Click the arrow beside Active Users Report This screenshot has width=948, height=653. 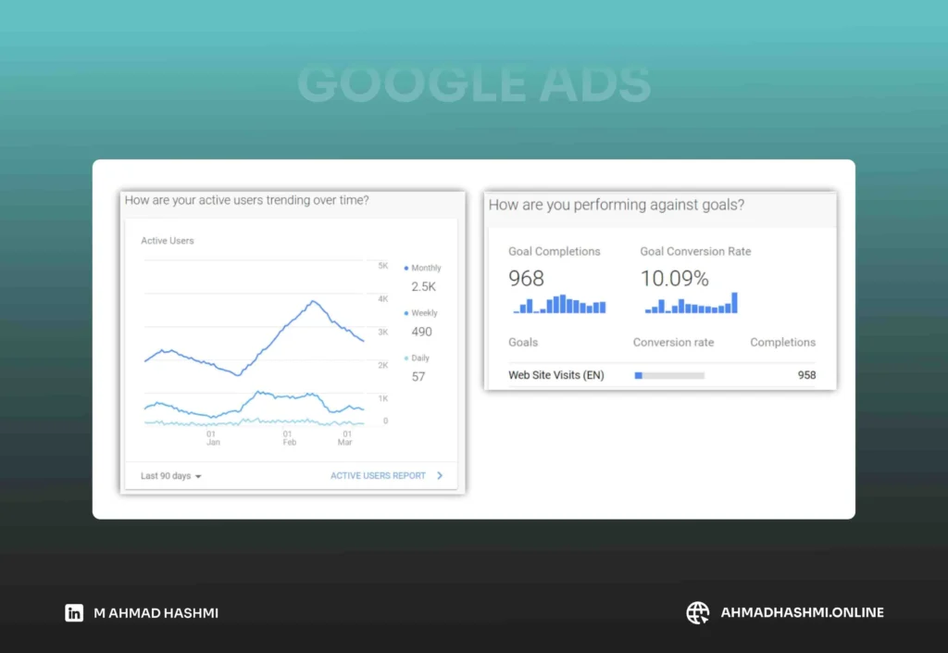click(440, 476)
